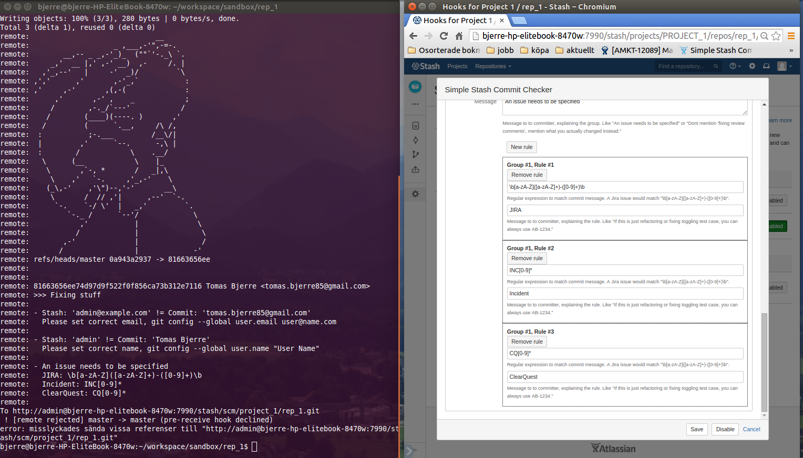Viewport: 803px width, 458px height.
Task: Edit the Incident message field
Action: click(625, 293)
